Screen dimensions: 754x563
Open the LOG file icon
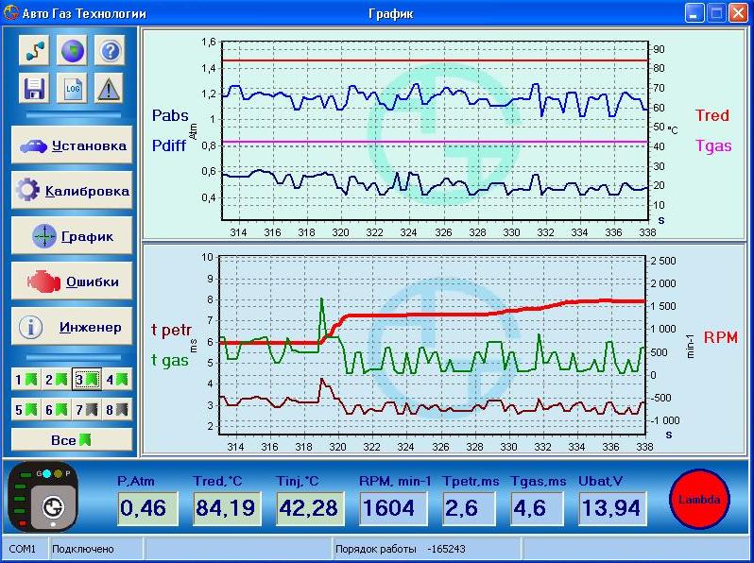72,89
